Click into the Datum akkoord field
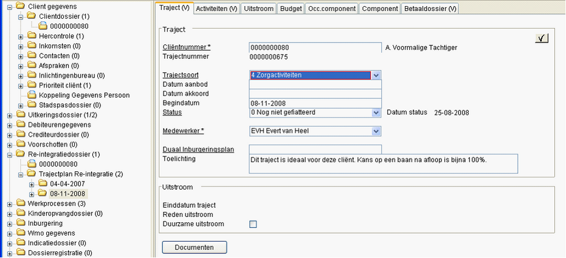The height and width of the screenshot is (258, 566). click(x=315, y=93)
